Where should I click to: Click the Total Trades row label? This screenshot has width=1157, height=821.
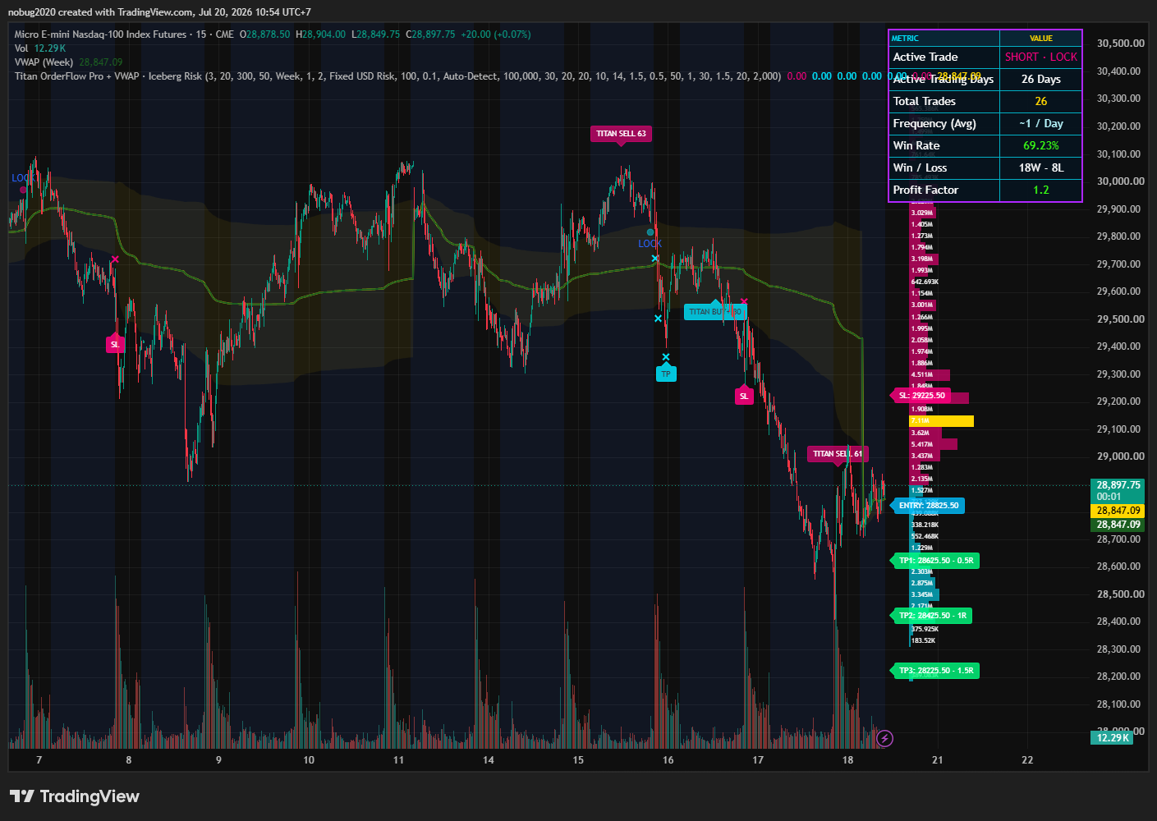(925, 102)
